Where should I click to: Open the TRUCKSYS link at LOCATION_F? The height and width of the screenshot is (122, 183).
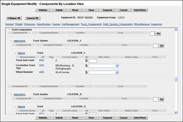click(20, 41)
